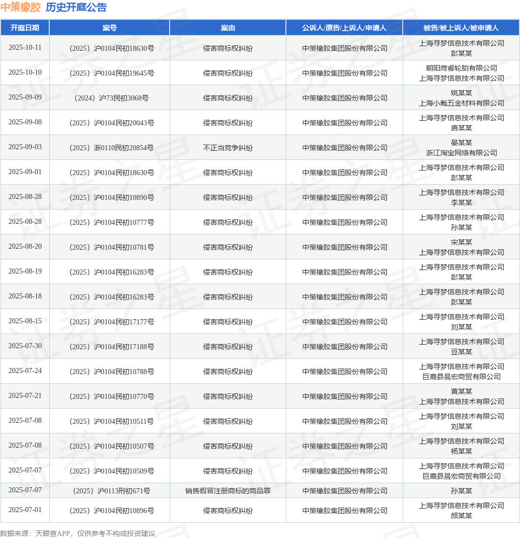Image resolution: width=520 pixels, height=538 pixels.
Task: Click the 数据来源 footer note
Action: coord(78,533)
